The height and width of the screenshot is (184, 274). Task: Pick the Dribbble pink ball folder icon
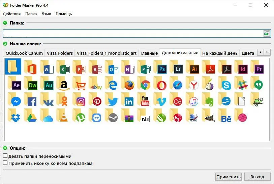241,116
